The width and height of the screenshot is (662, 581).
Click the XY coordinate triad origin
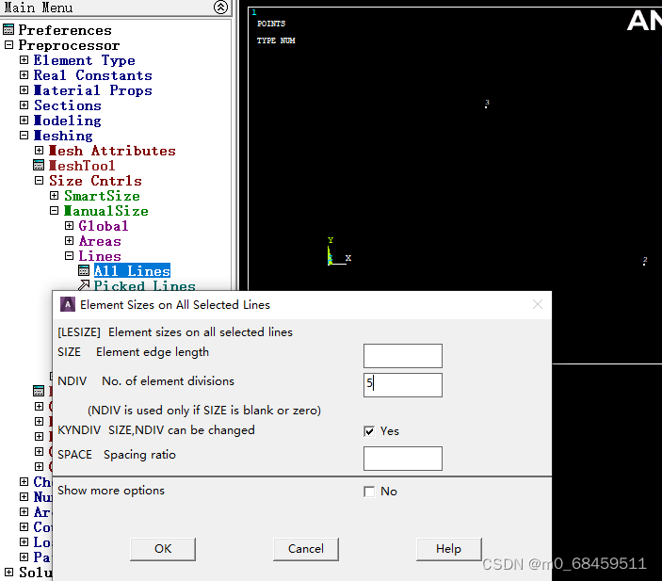click(329, 264)
